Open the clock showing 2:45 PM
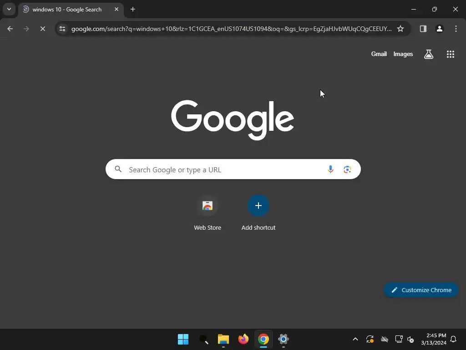The width and height of the screenshot is (466, 350). pyautogui.click(x=434, y=339)
